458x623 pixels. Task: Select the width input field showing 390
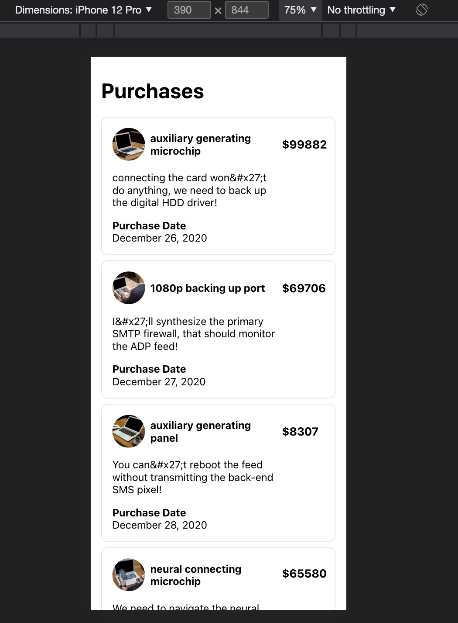(188, 10)
